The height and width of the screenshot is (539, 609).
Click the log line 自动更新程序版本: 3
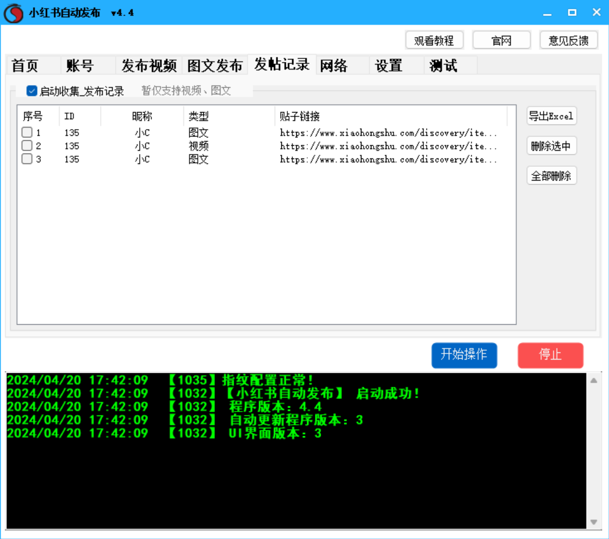coord(185,420)
